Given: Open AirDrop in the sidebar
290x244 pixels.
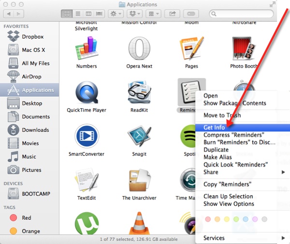Looking at the screenshot, I should [29, 76].
